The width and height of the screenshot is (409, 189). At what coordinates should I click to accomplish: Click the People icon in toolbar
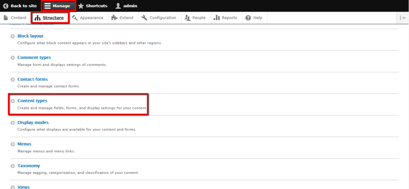point(187,18)
